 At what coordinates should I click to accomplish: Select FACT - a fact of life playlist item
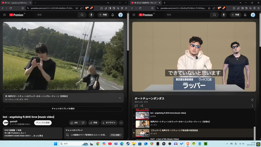(x=193, y=139)
